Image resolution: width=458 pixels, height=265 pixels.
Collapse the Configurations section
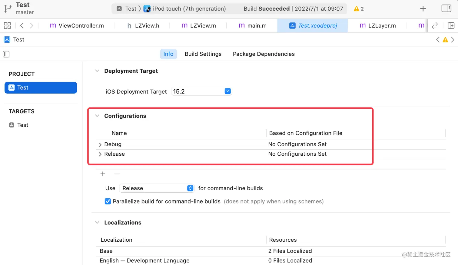point(97,116)
